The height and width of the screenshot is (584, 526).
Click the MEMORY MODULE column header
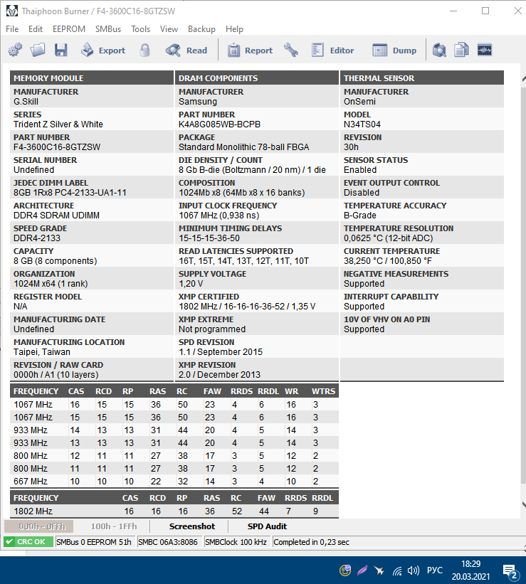pos(92,78)
